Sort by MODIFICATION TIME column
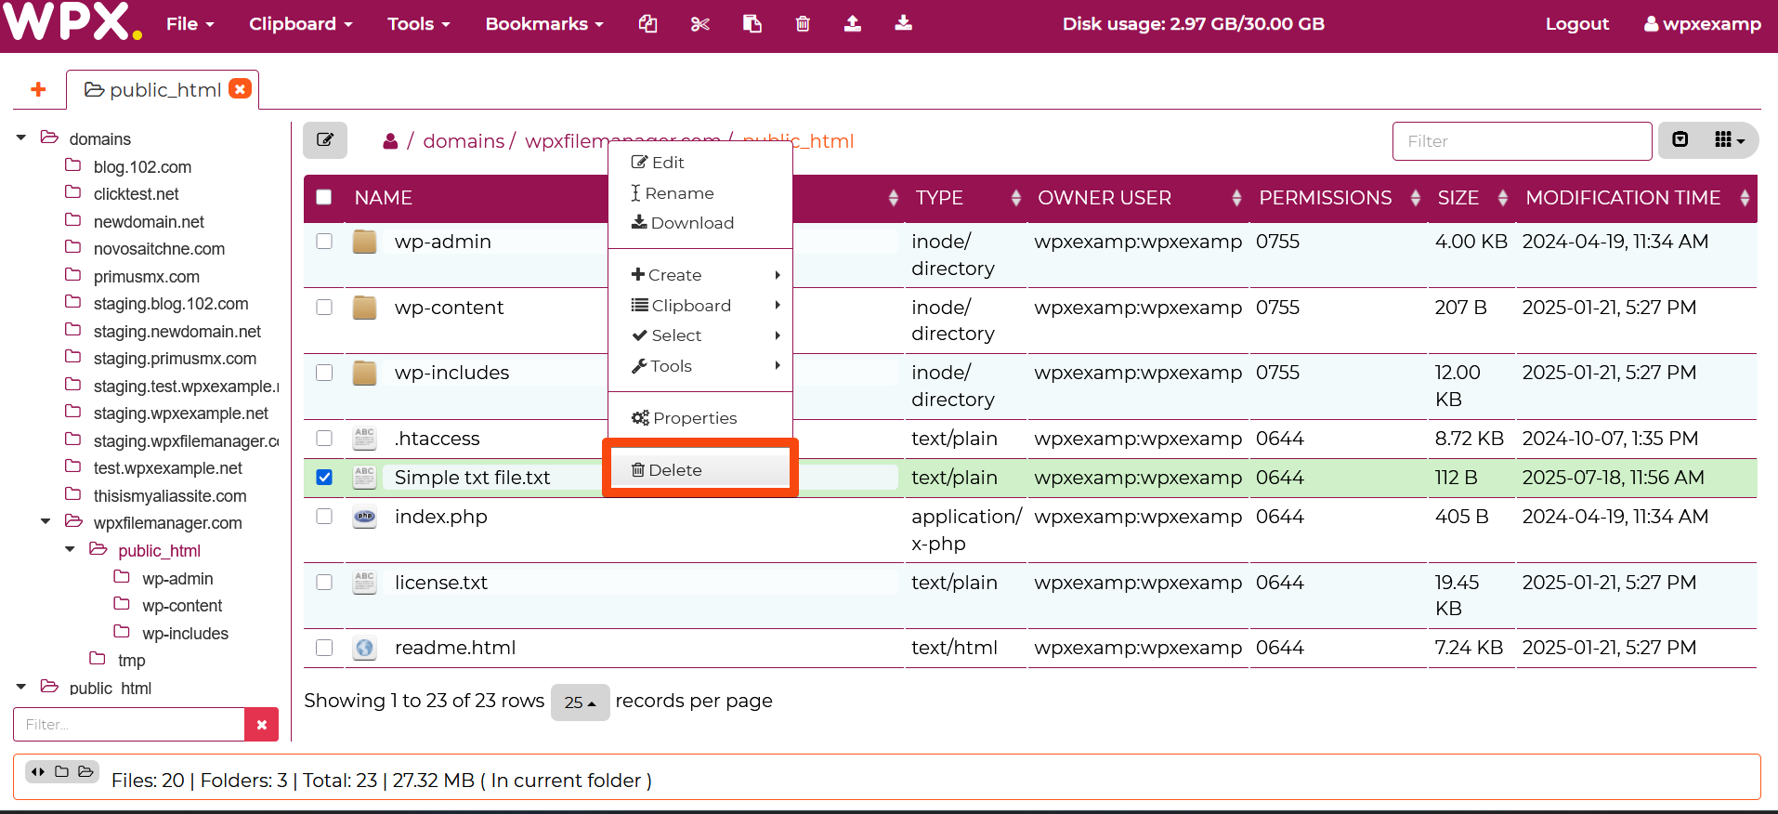The image size is (1778, 814). [1636, 198]
